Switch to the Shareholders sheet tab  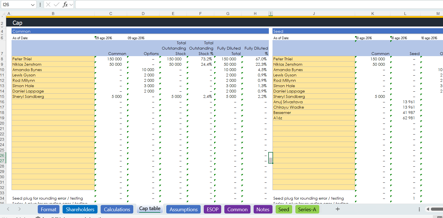80,209
